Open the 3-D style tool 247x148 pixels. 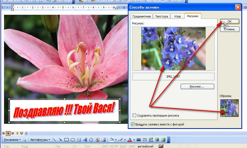pyautogui.click(x=163, y=140)
